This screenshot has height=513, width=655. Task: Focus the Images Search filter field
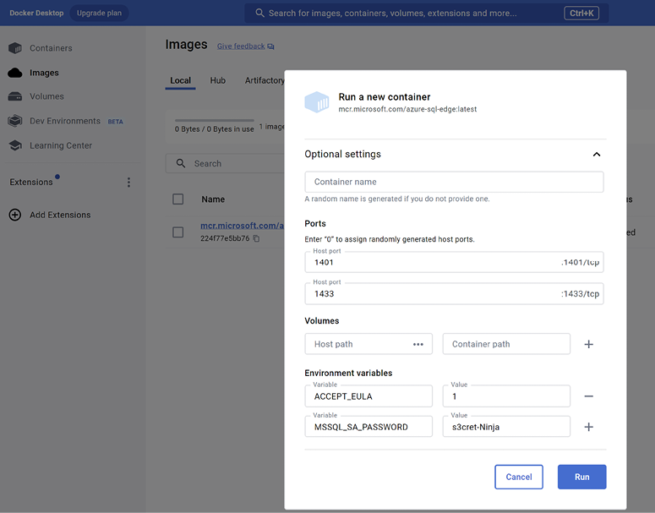point(226,163)
